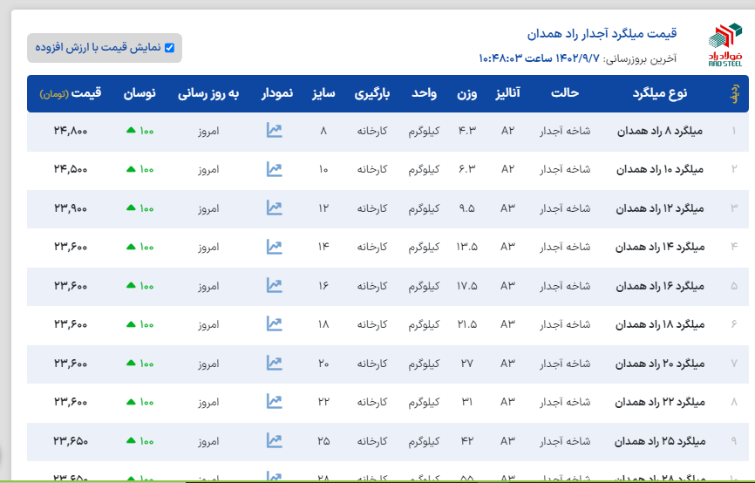Open chart icon for میلگرد 8 راد همدان
The height and width of the screenshot is (483, 755).
(x=275, y=131)
